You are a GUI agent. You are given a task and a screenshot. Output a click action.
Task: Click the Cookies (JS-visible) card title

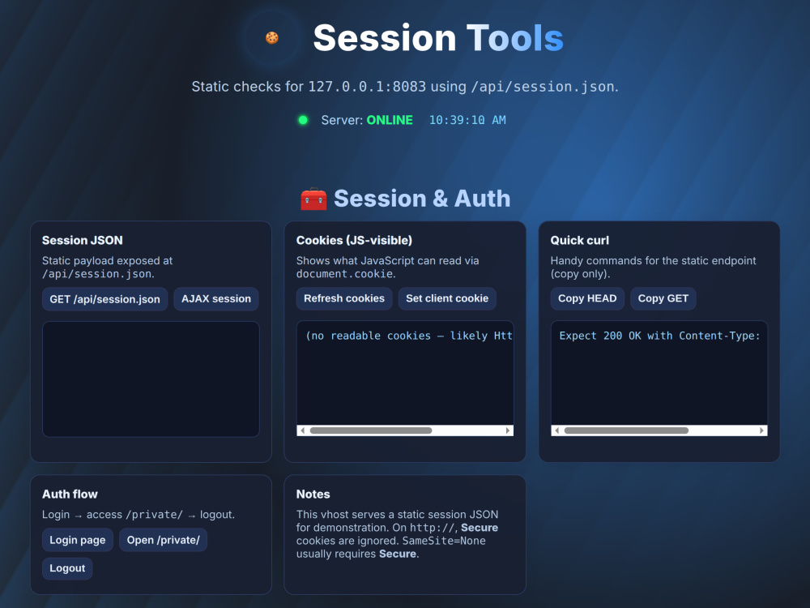(x=354, y=241)
